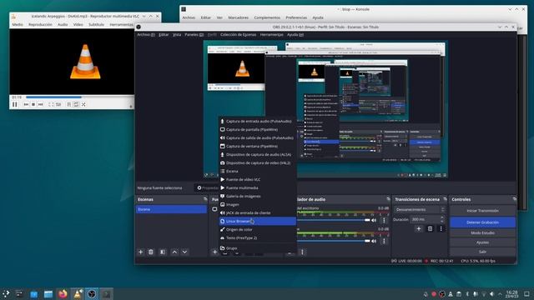Choose Dispositivo de captura de video (V4L2)
The width and height of the screenshot is (534, 300).
tap(258, 163)
